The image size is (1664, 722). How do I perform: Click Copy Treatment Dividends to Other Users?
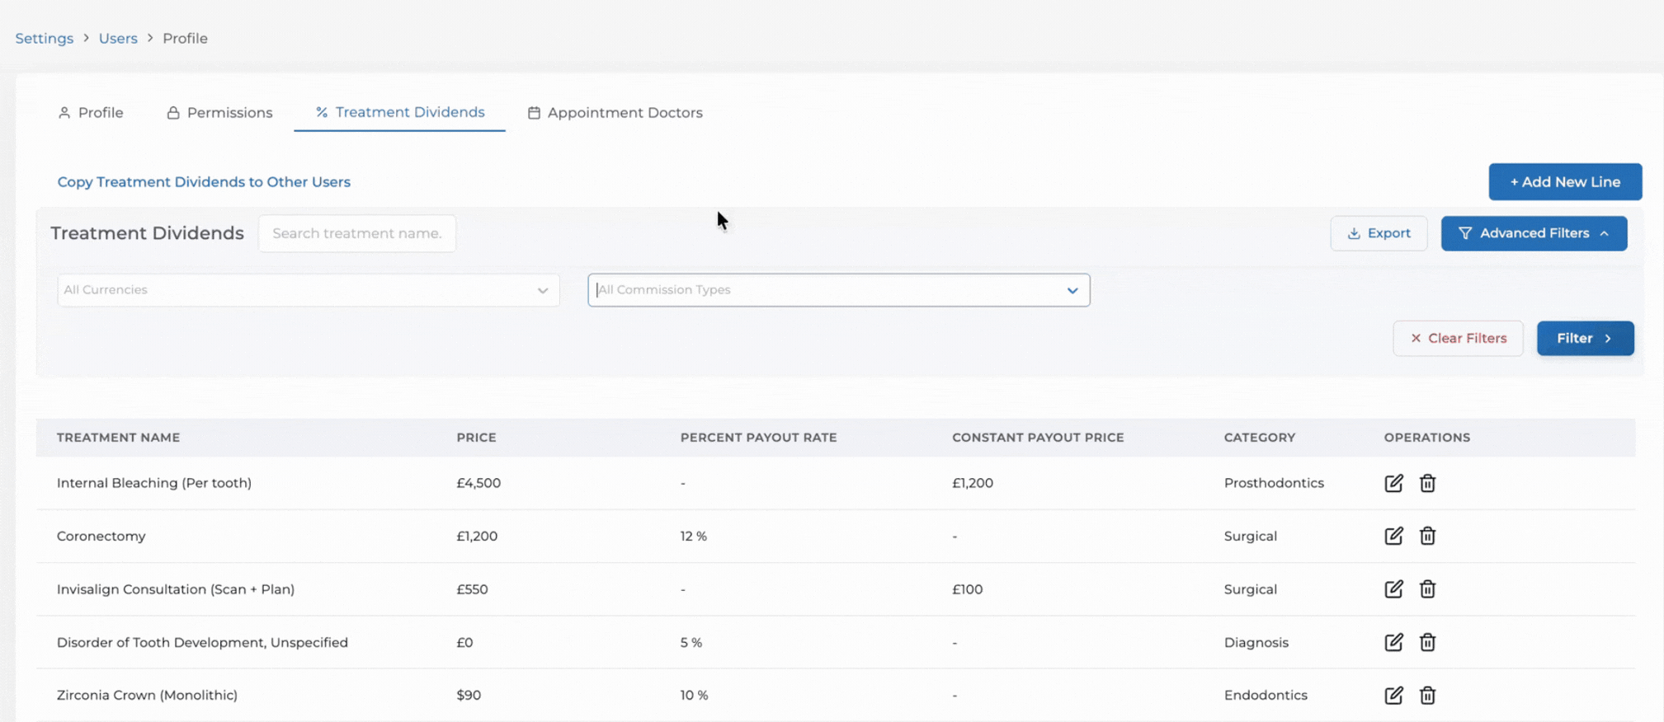204,182
